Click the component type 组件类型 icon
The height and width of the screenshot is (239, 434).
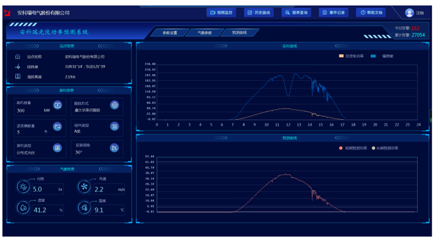click(x=114, y=126)
